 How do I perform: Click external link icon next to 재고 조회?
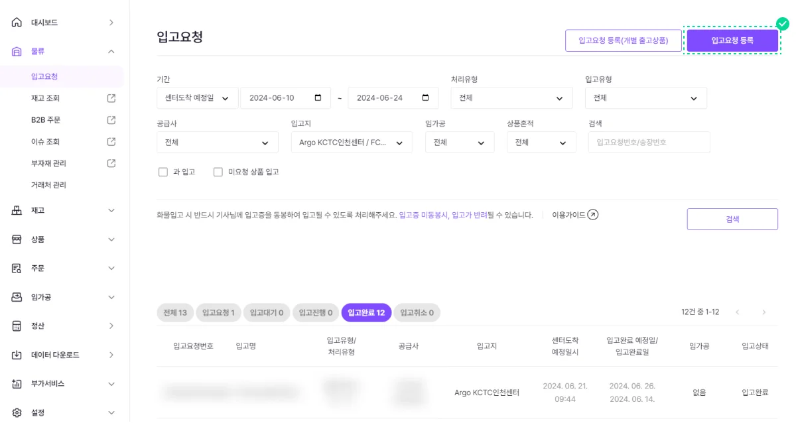[111, 98]
